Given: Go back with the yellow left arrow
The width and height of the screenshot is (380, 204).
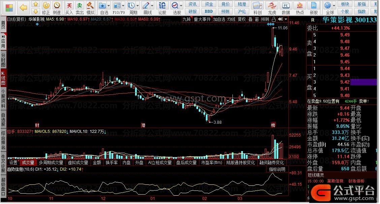Looking at the screenshot, I should coord(23,8).
